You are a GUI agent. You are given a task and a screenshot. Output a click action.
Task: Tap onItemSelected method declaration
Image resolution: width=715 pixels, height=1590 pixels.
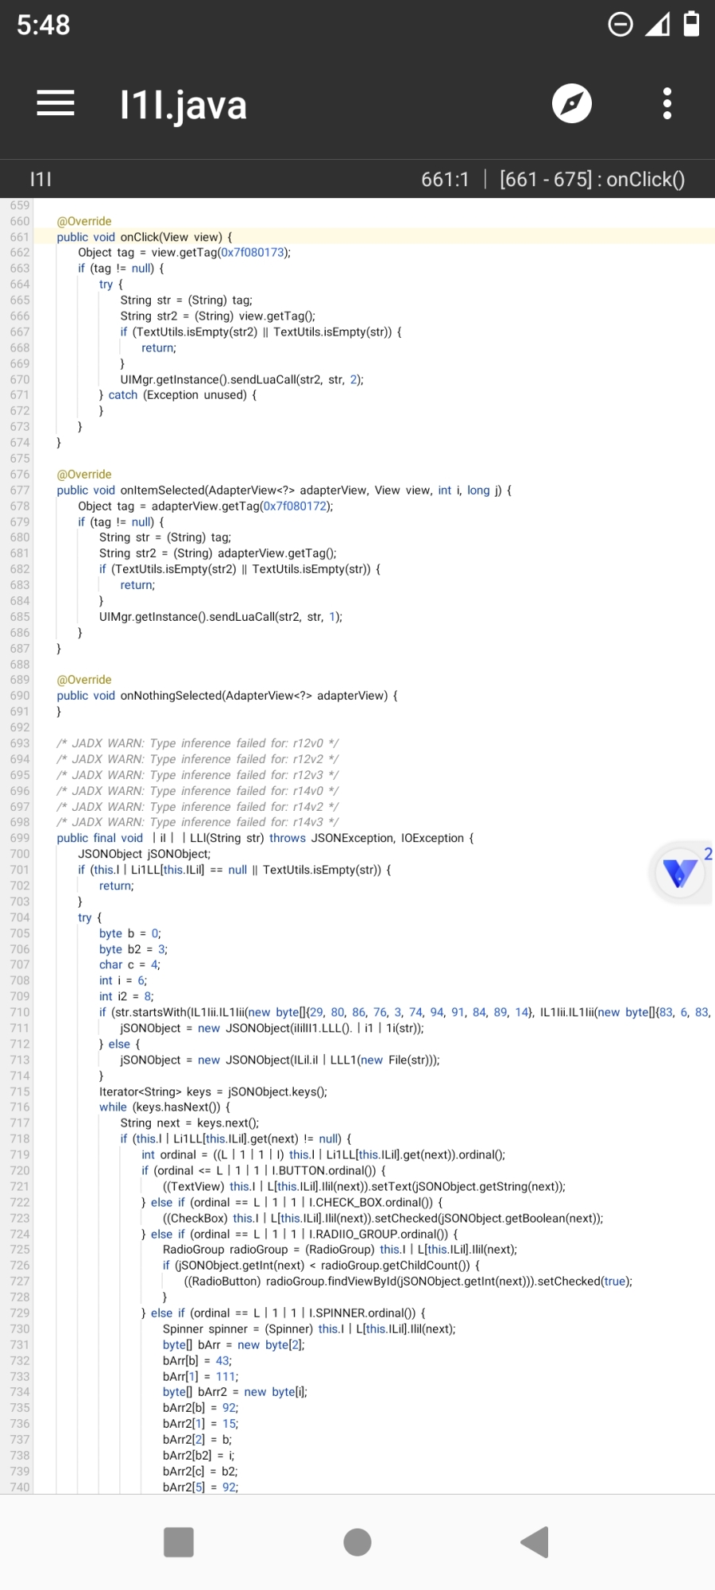[x=284, y=491]
